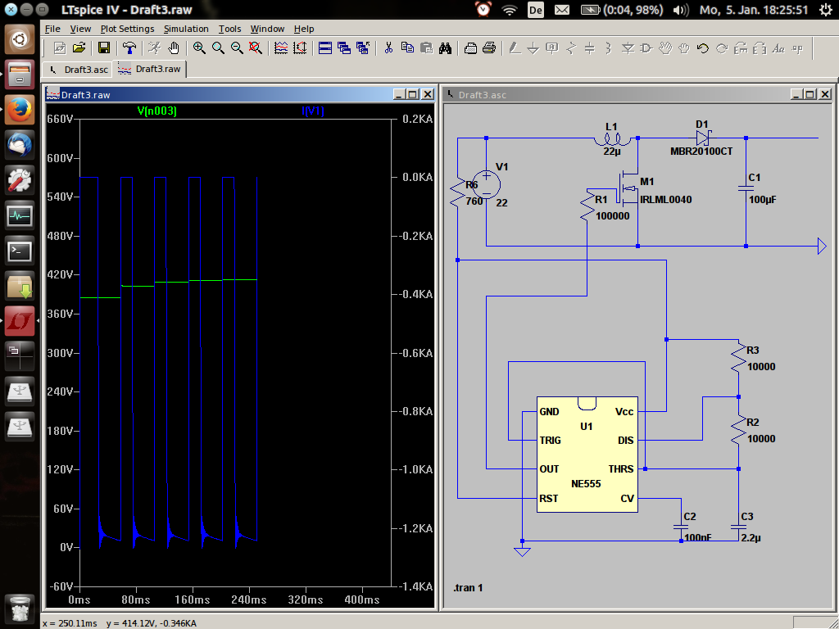Click the Tile Windows icon
The image size is (839, 629).
coord(324,48)
